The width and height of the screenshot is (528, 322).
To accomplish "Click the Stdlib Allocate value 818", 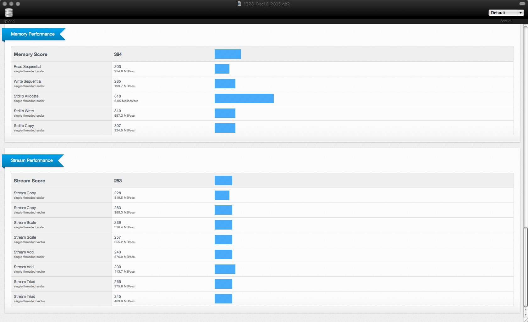I will 118,96.
